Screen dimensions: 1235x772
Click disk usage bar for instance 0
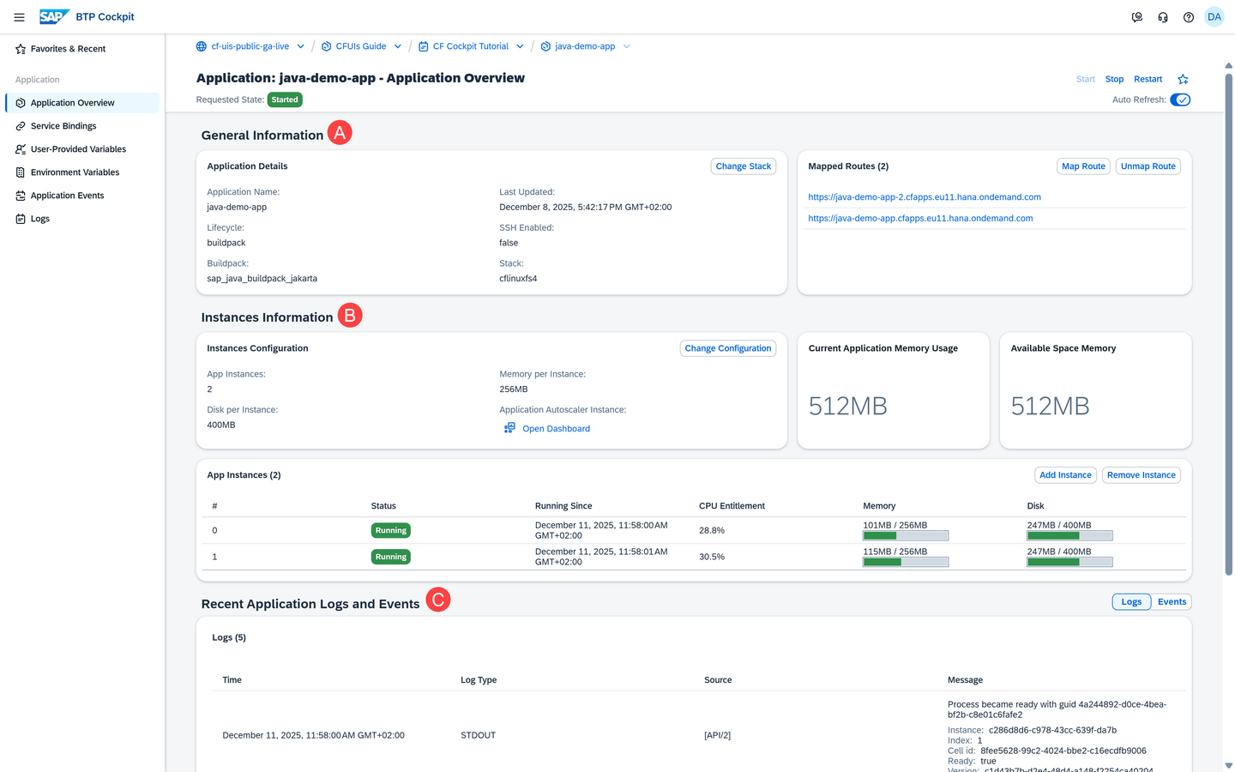coord(1069,536)
